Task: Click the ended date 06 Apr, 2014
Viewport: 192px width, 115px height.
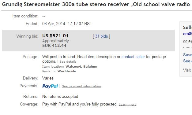Action: [x=54, y=24]
